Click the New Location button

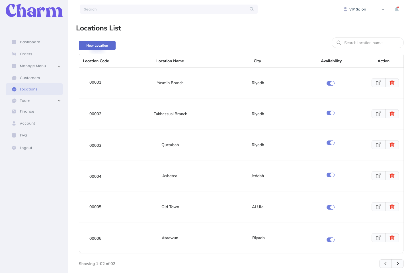point(97,45)
